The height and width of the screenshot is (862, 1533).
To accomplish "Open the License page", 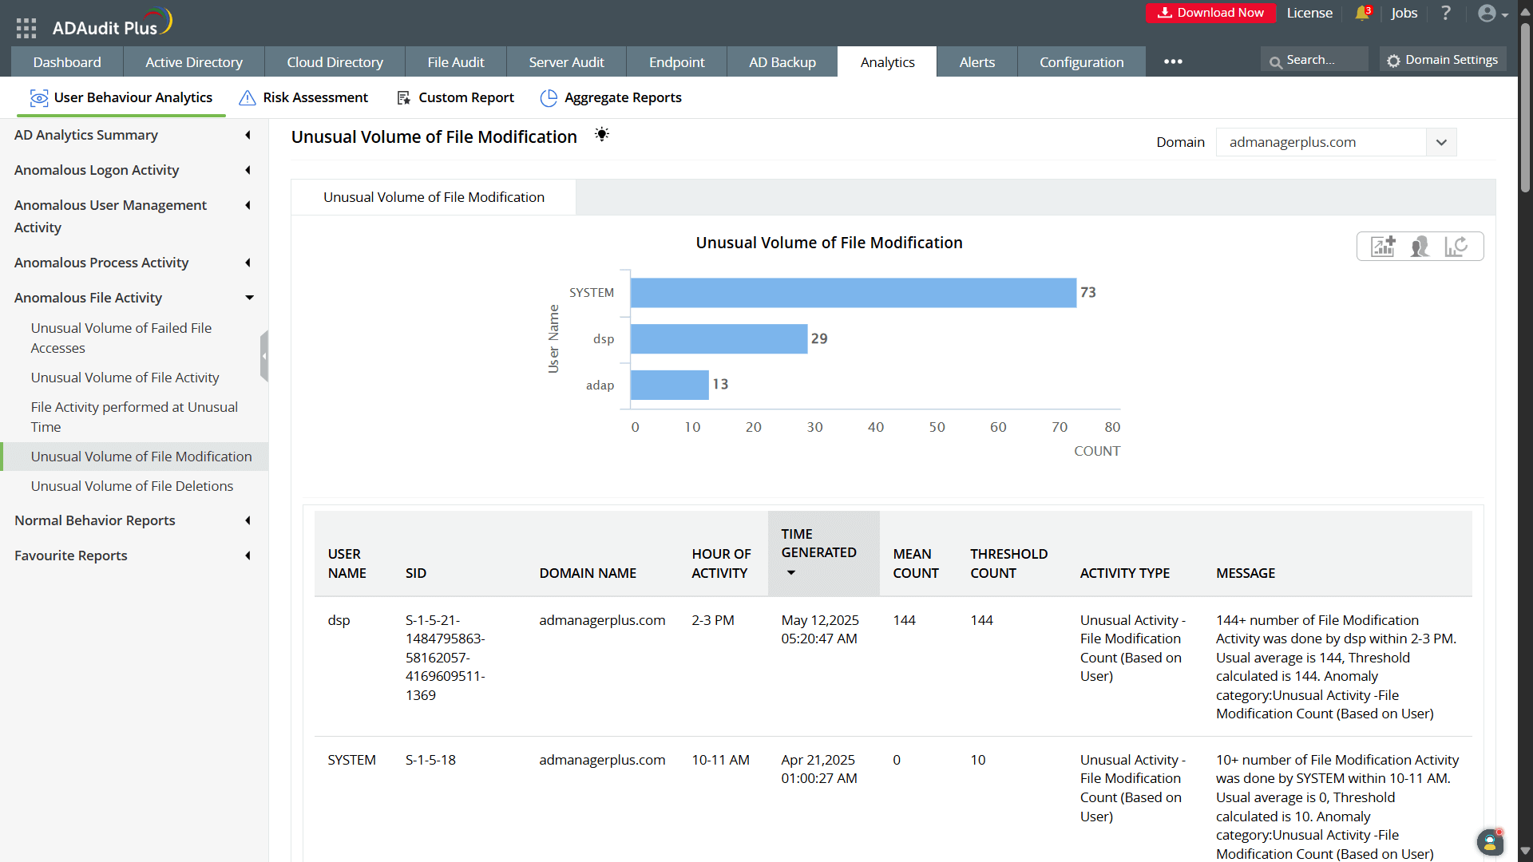I will click(1309, 13).
